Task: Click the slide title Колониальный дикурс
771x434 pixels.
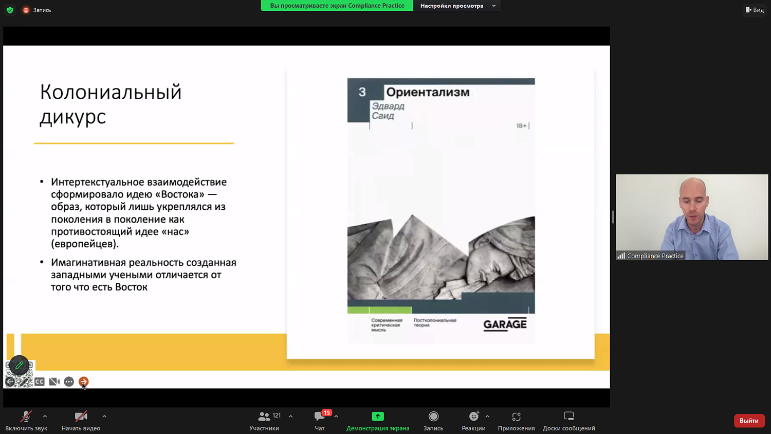Action: click(x=111, y=104)
